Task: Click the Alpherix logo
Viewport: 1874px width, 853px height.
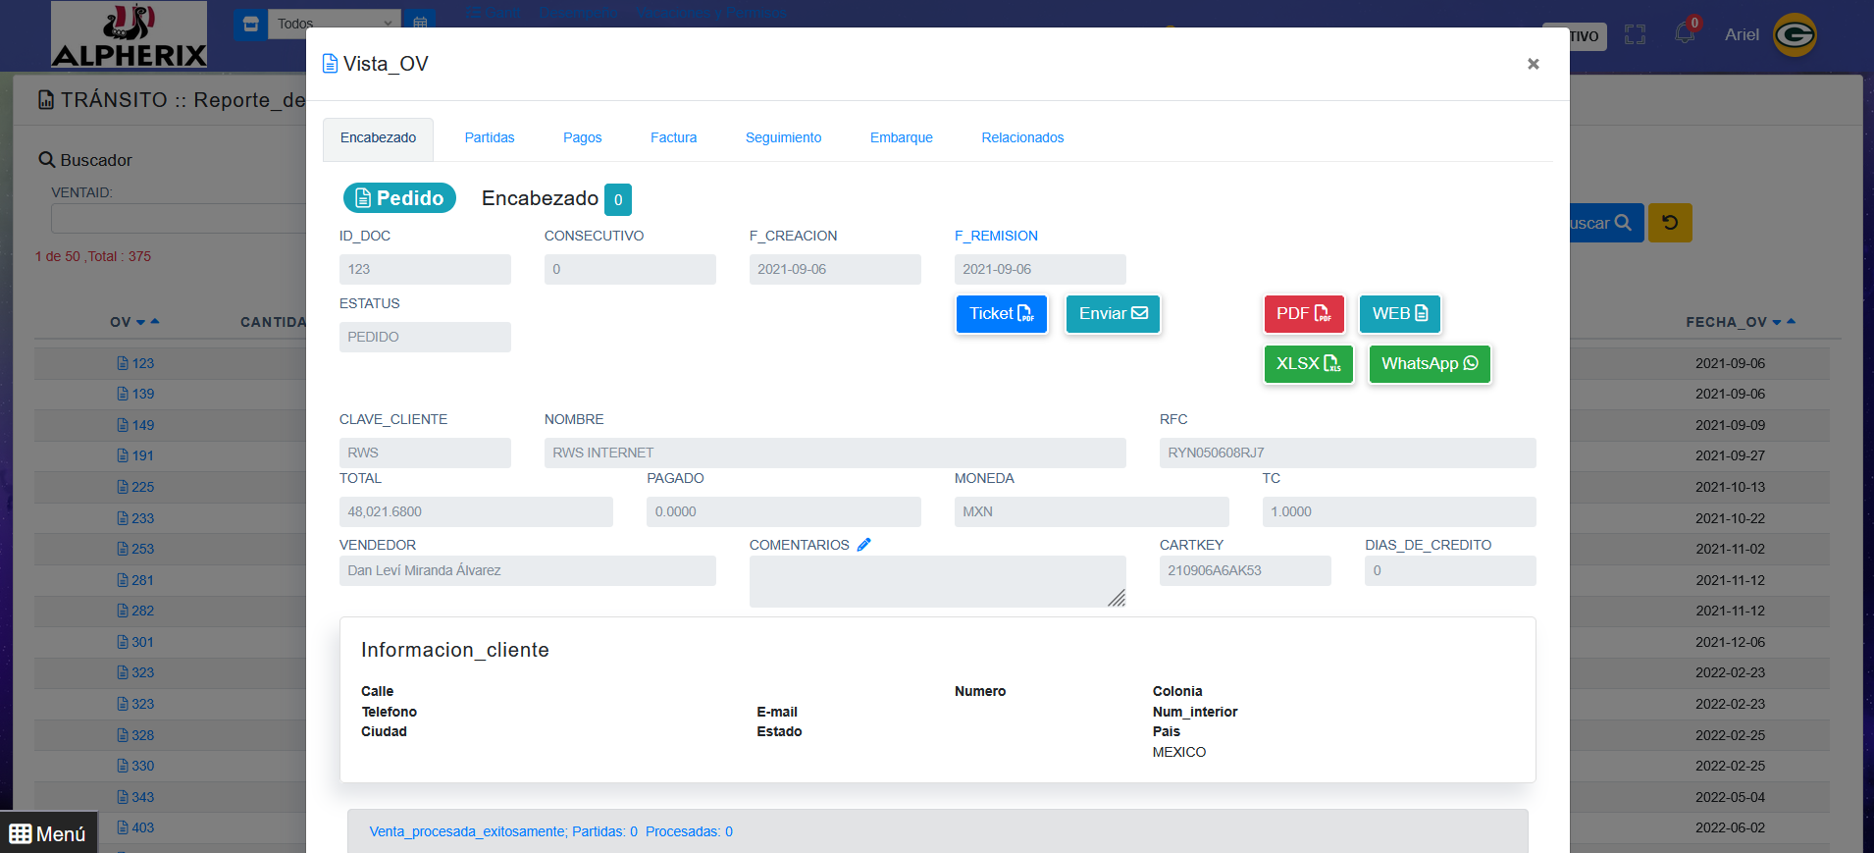Action: click(x=129, y=35)
